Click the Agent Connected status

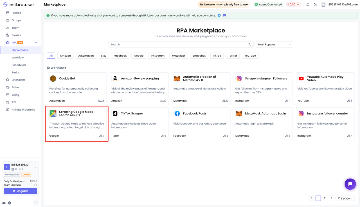coord(268,4)
